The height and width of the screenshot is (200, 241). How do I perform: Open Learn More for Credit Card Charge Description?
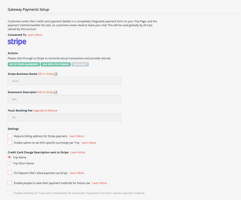coord(78,152)
